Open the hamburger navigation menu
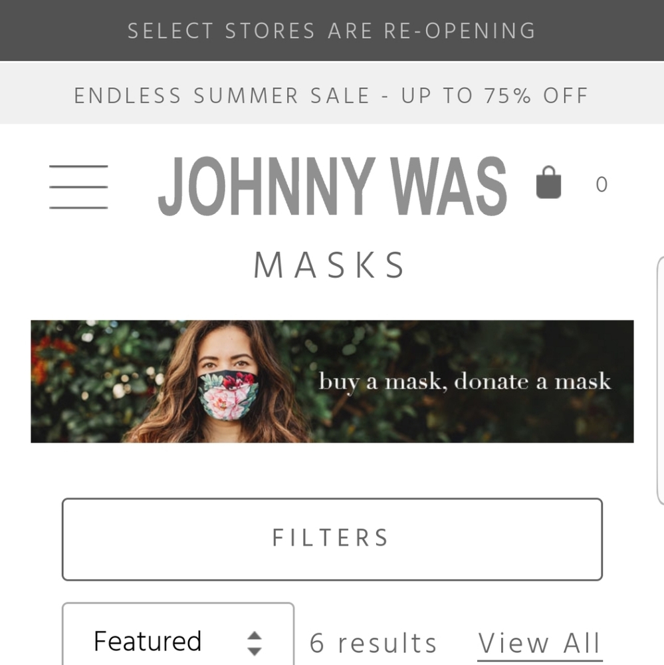This screenshot has height=665, width=664. (x=78, y=187)
